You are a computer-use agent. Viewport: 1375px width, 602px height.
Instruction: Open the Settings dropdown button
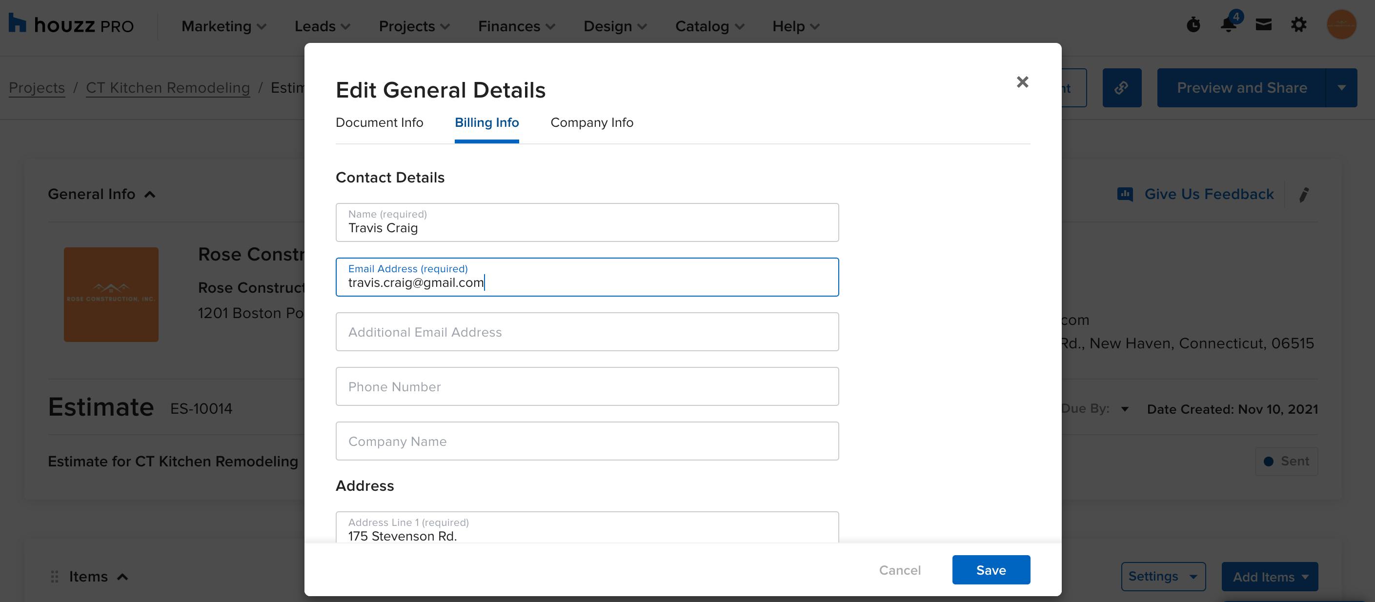[1163, 576]
